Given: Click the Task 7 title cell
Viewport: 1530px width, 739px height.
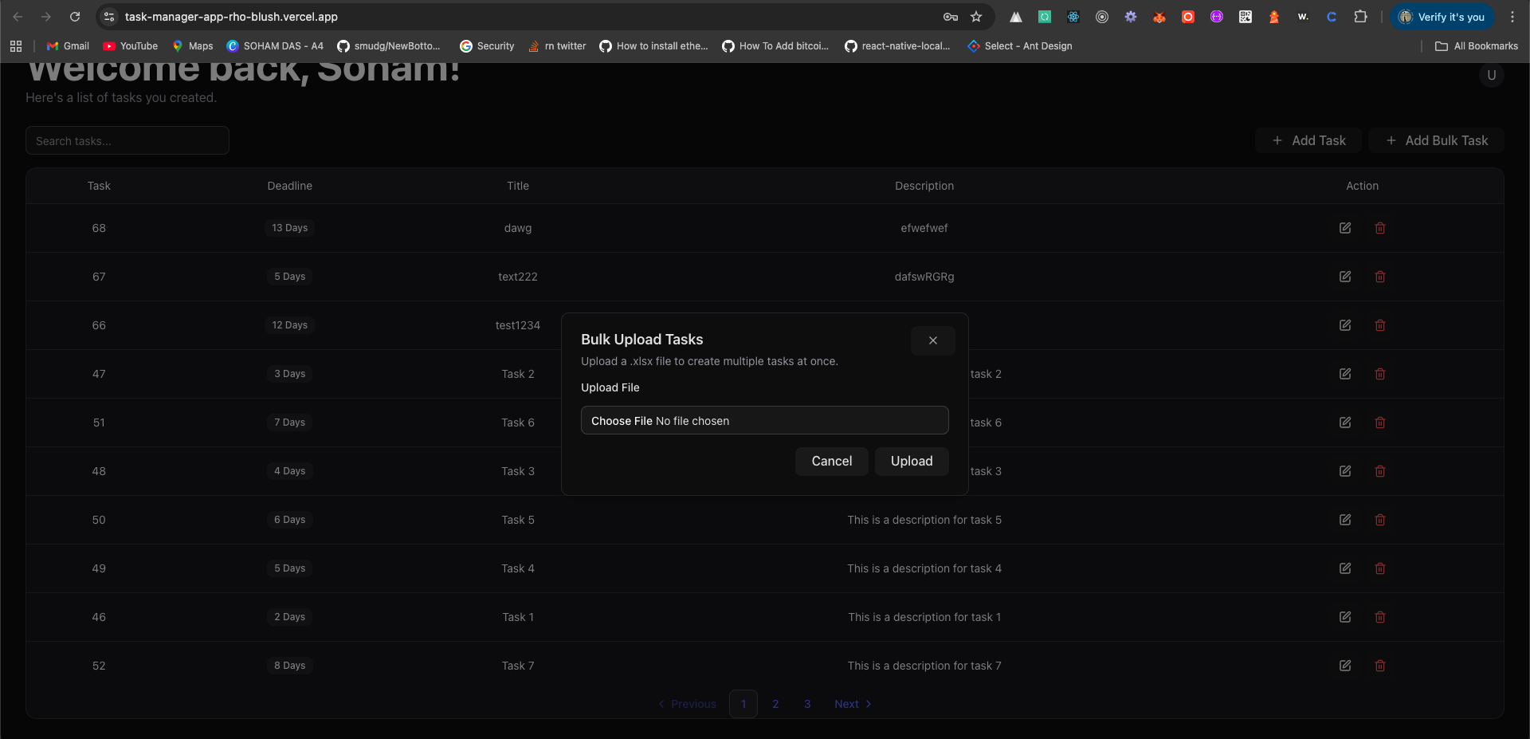Looking at the screenshot, I should click(x=518, y=666).
